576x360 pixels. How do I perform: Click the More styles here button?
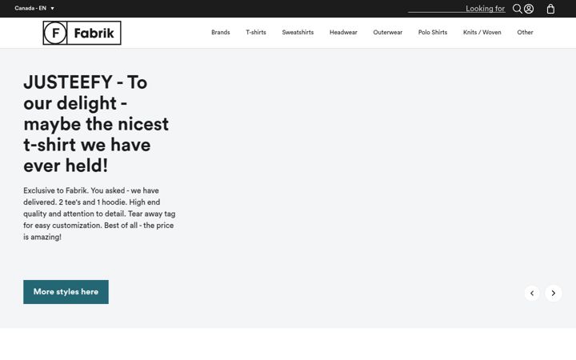coord(66,292)
